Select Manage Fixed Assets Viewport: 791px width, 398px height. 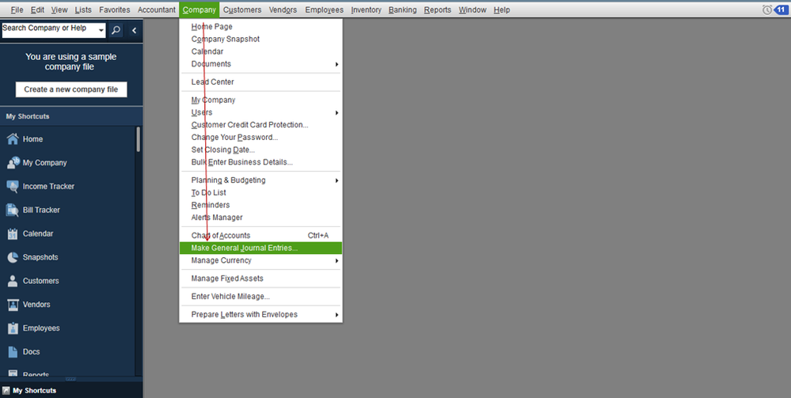pos(260,279)
